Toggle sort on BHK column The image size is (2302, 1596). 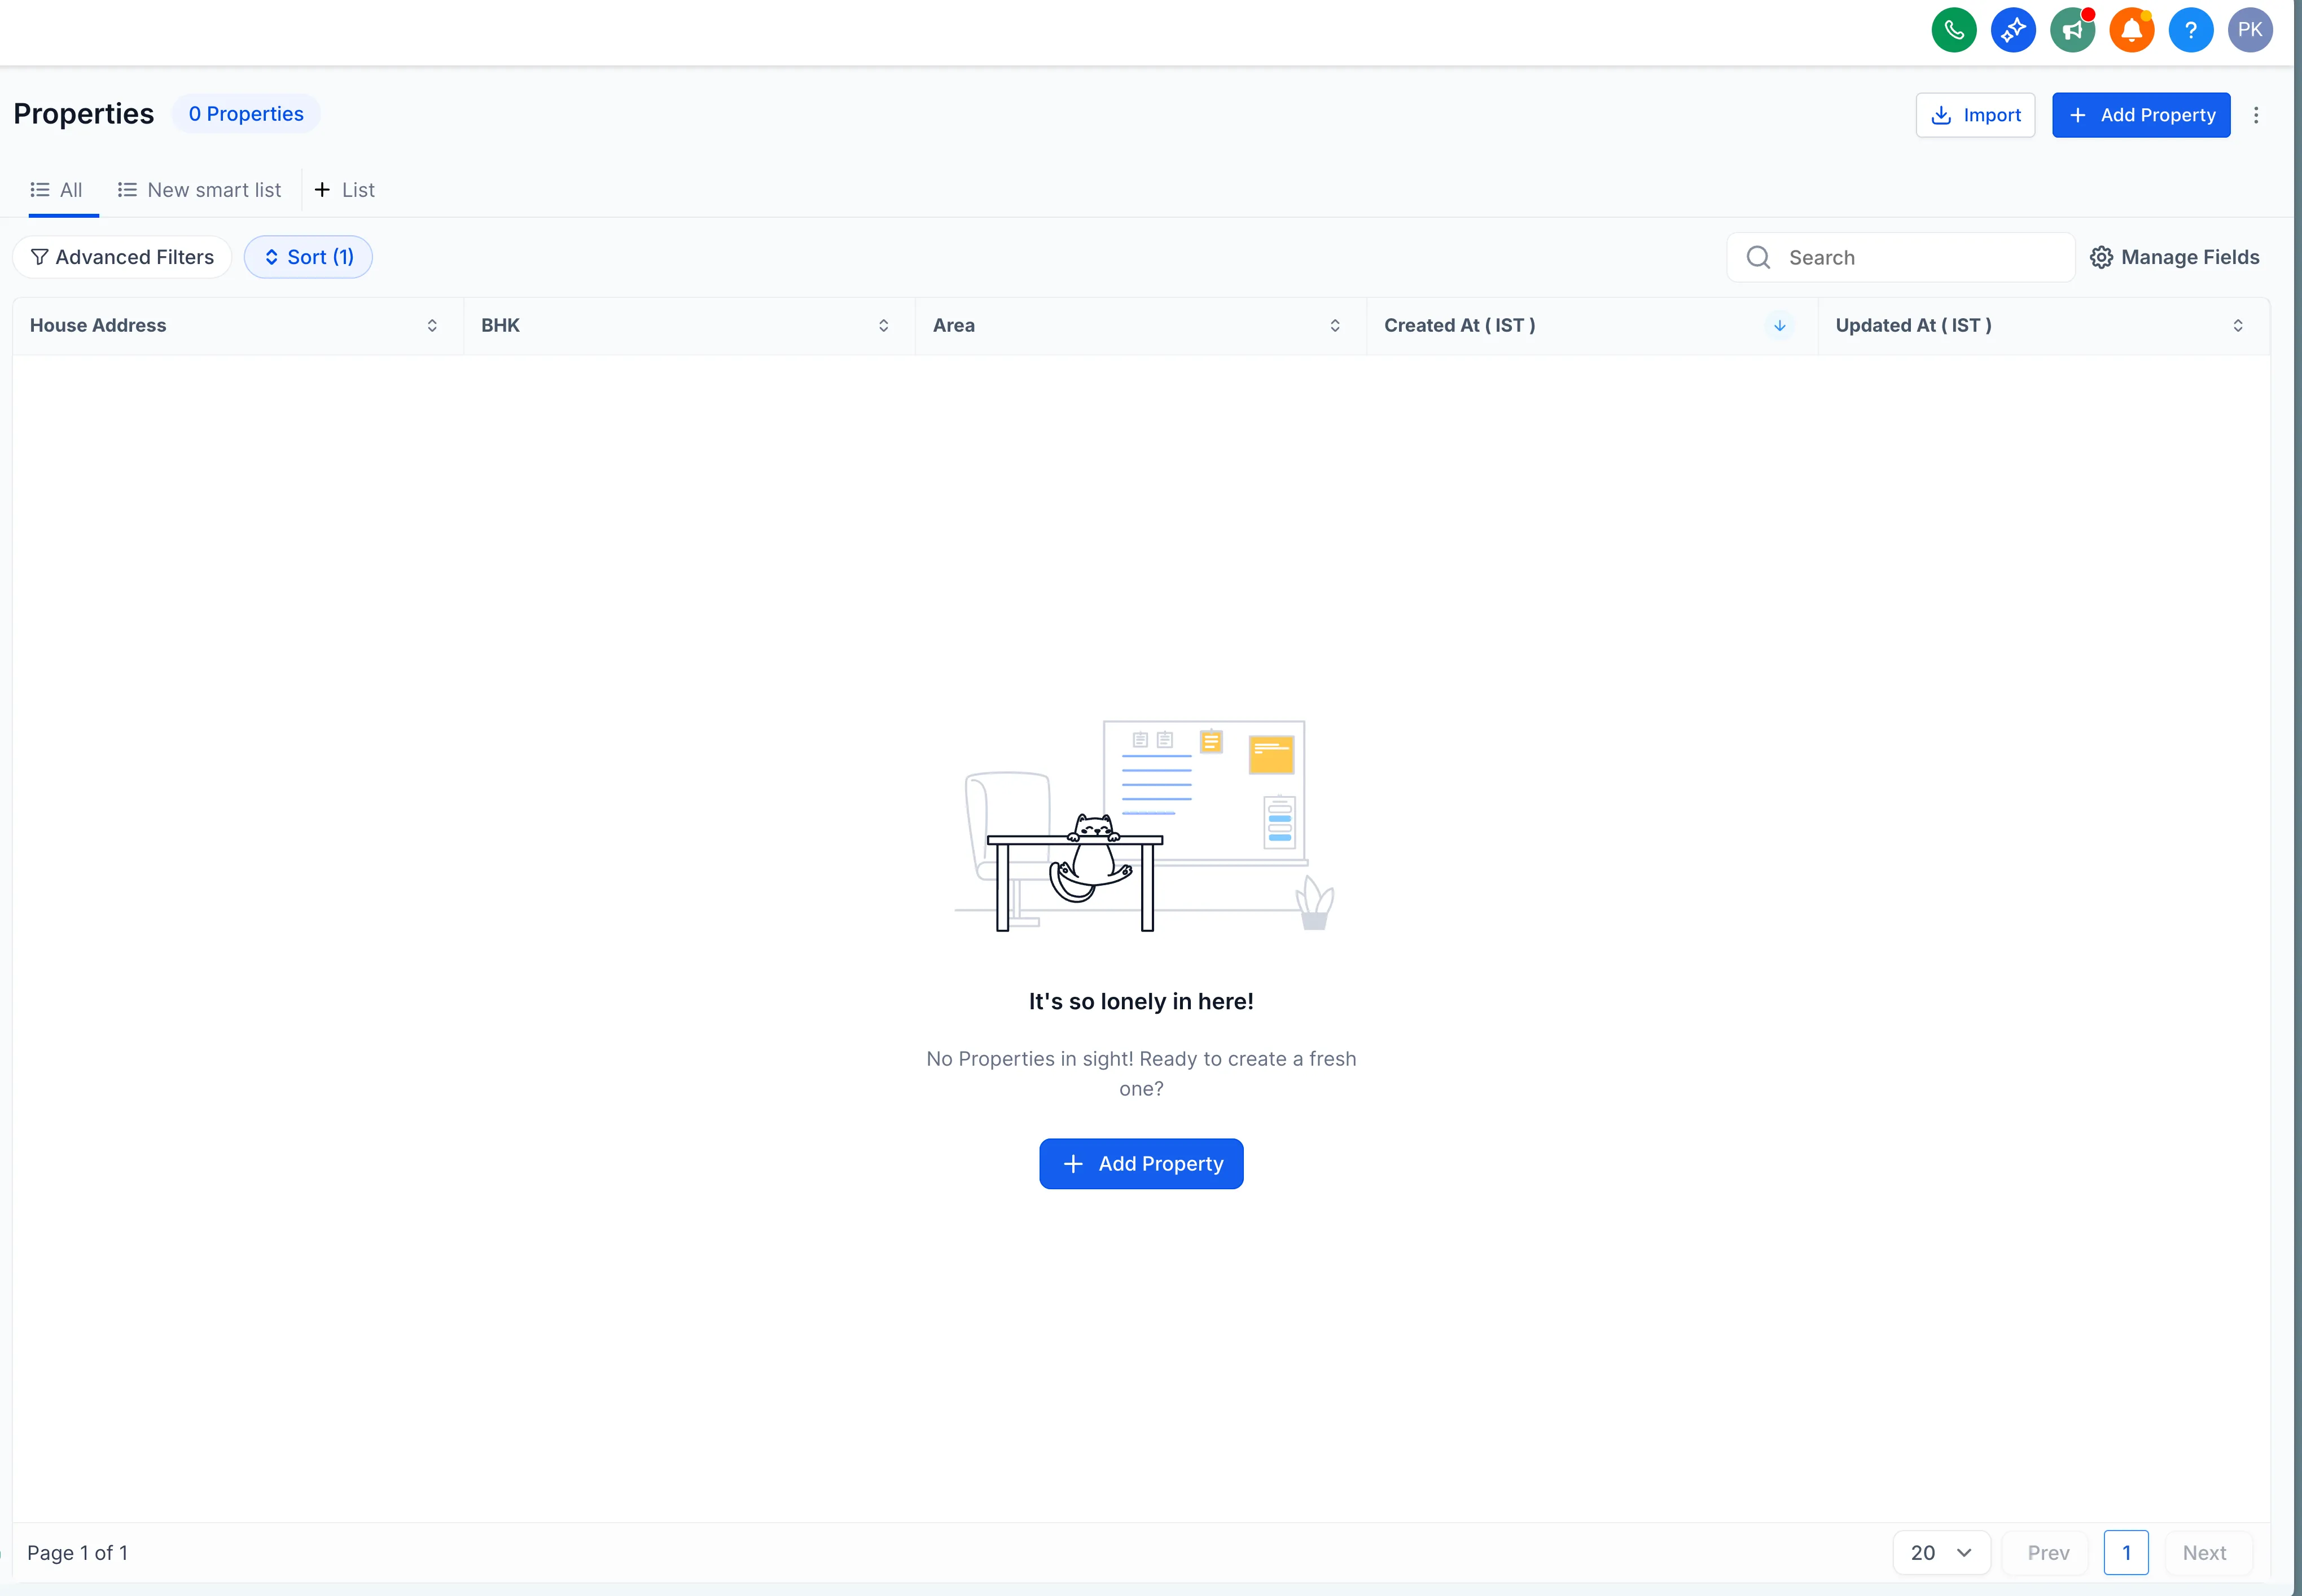click(x=883, y=326)
